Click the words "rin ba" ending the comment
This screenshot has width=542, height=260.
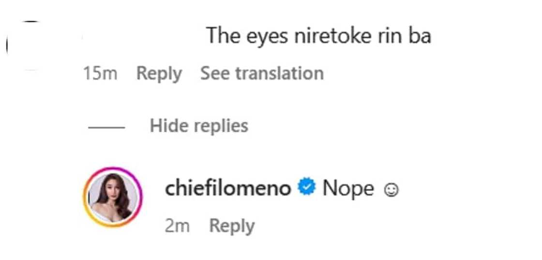(x=405, y=36)
